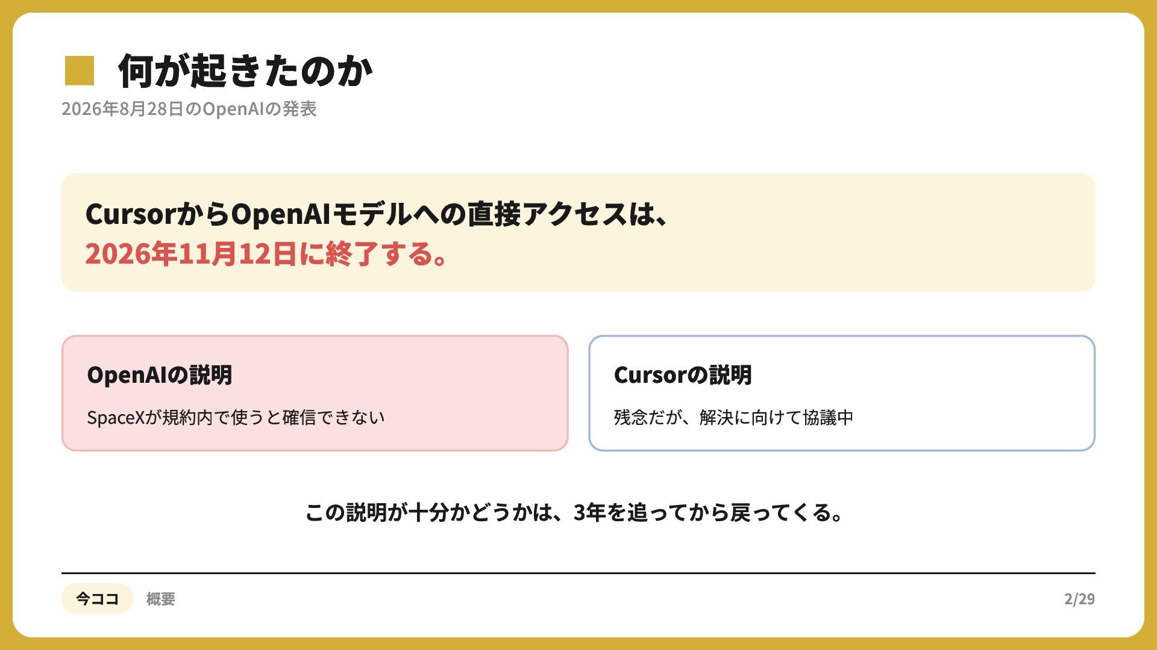The height and width of the screenshot is (650, 1157).
Task: Click the horizontal footer divider line
Action: point(578,573)
